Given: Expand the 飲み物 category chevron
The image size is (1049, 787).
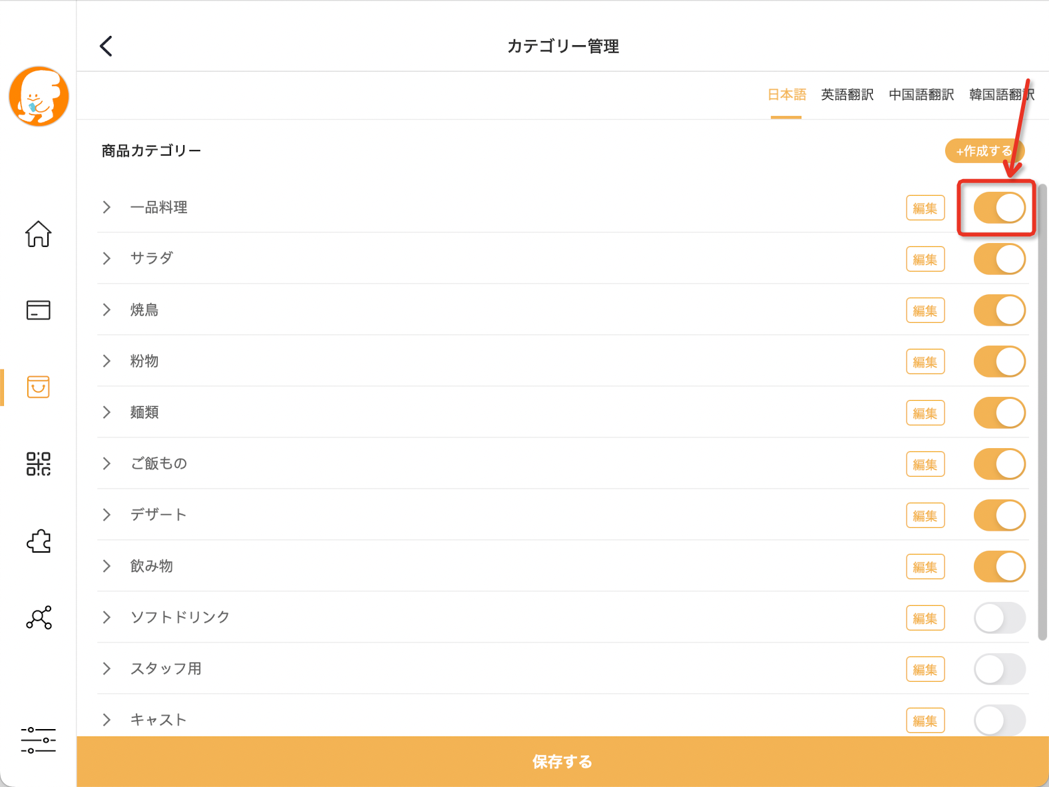Looking at the screenshot, I should (106, 566).
